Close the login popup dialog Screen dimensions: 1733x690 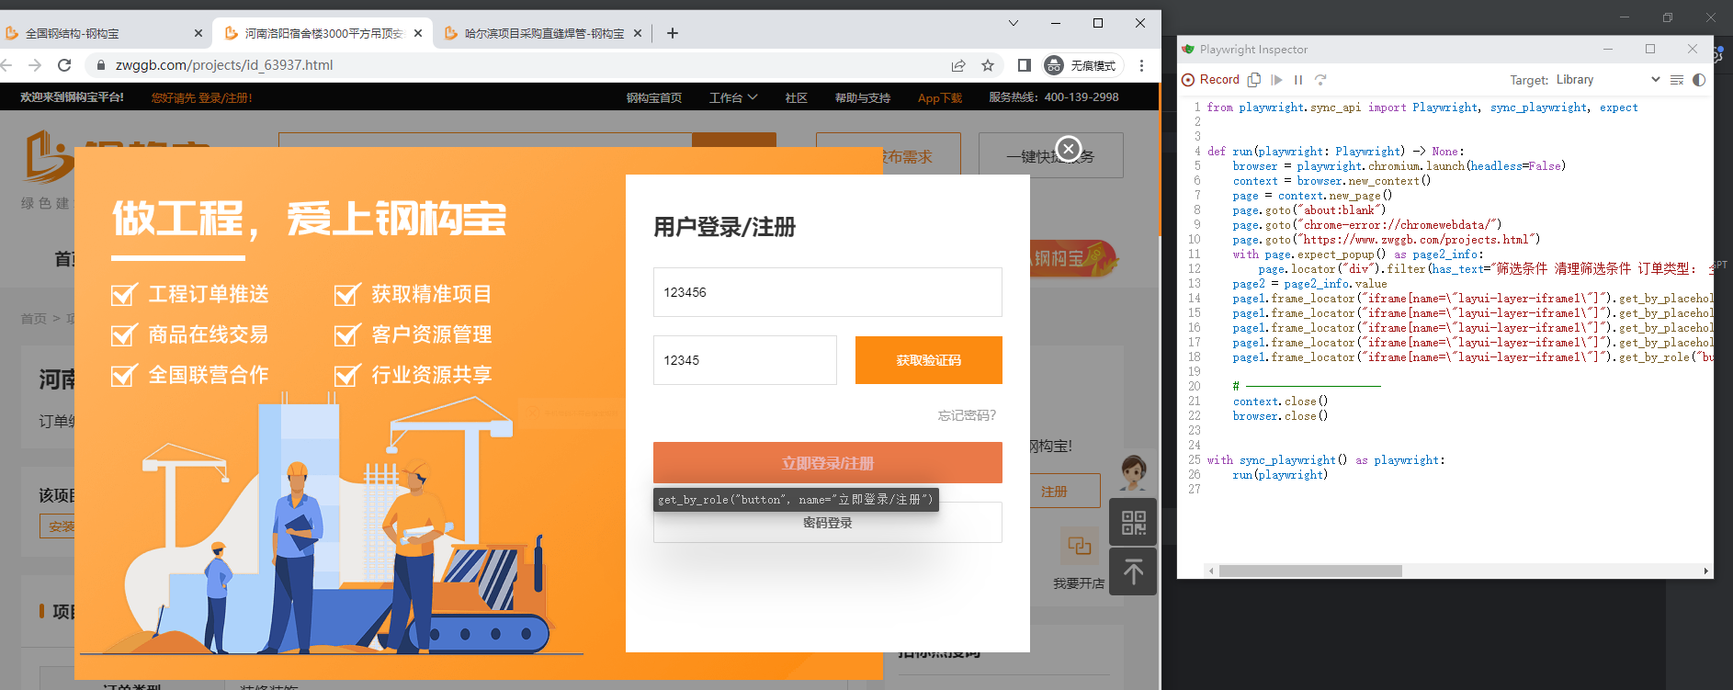tap(1069, 148)
